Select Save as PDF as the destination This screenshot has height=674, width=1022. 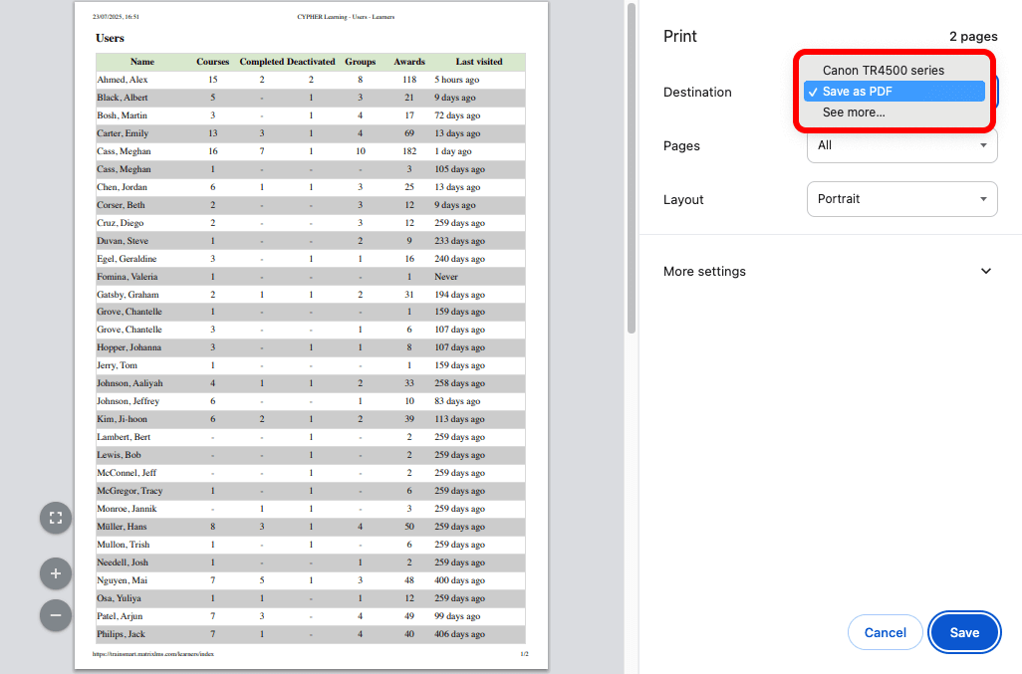pos(894,91)
